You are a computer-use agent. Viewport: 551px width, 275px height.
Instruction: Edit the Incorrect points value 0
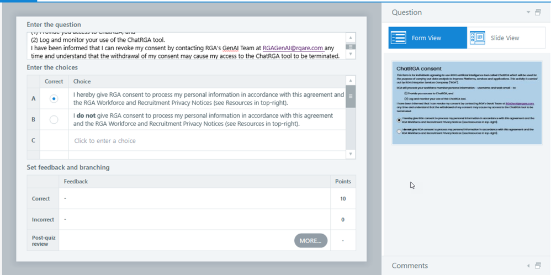pyautogui.click(x=343, y=219)
